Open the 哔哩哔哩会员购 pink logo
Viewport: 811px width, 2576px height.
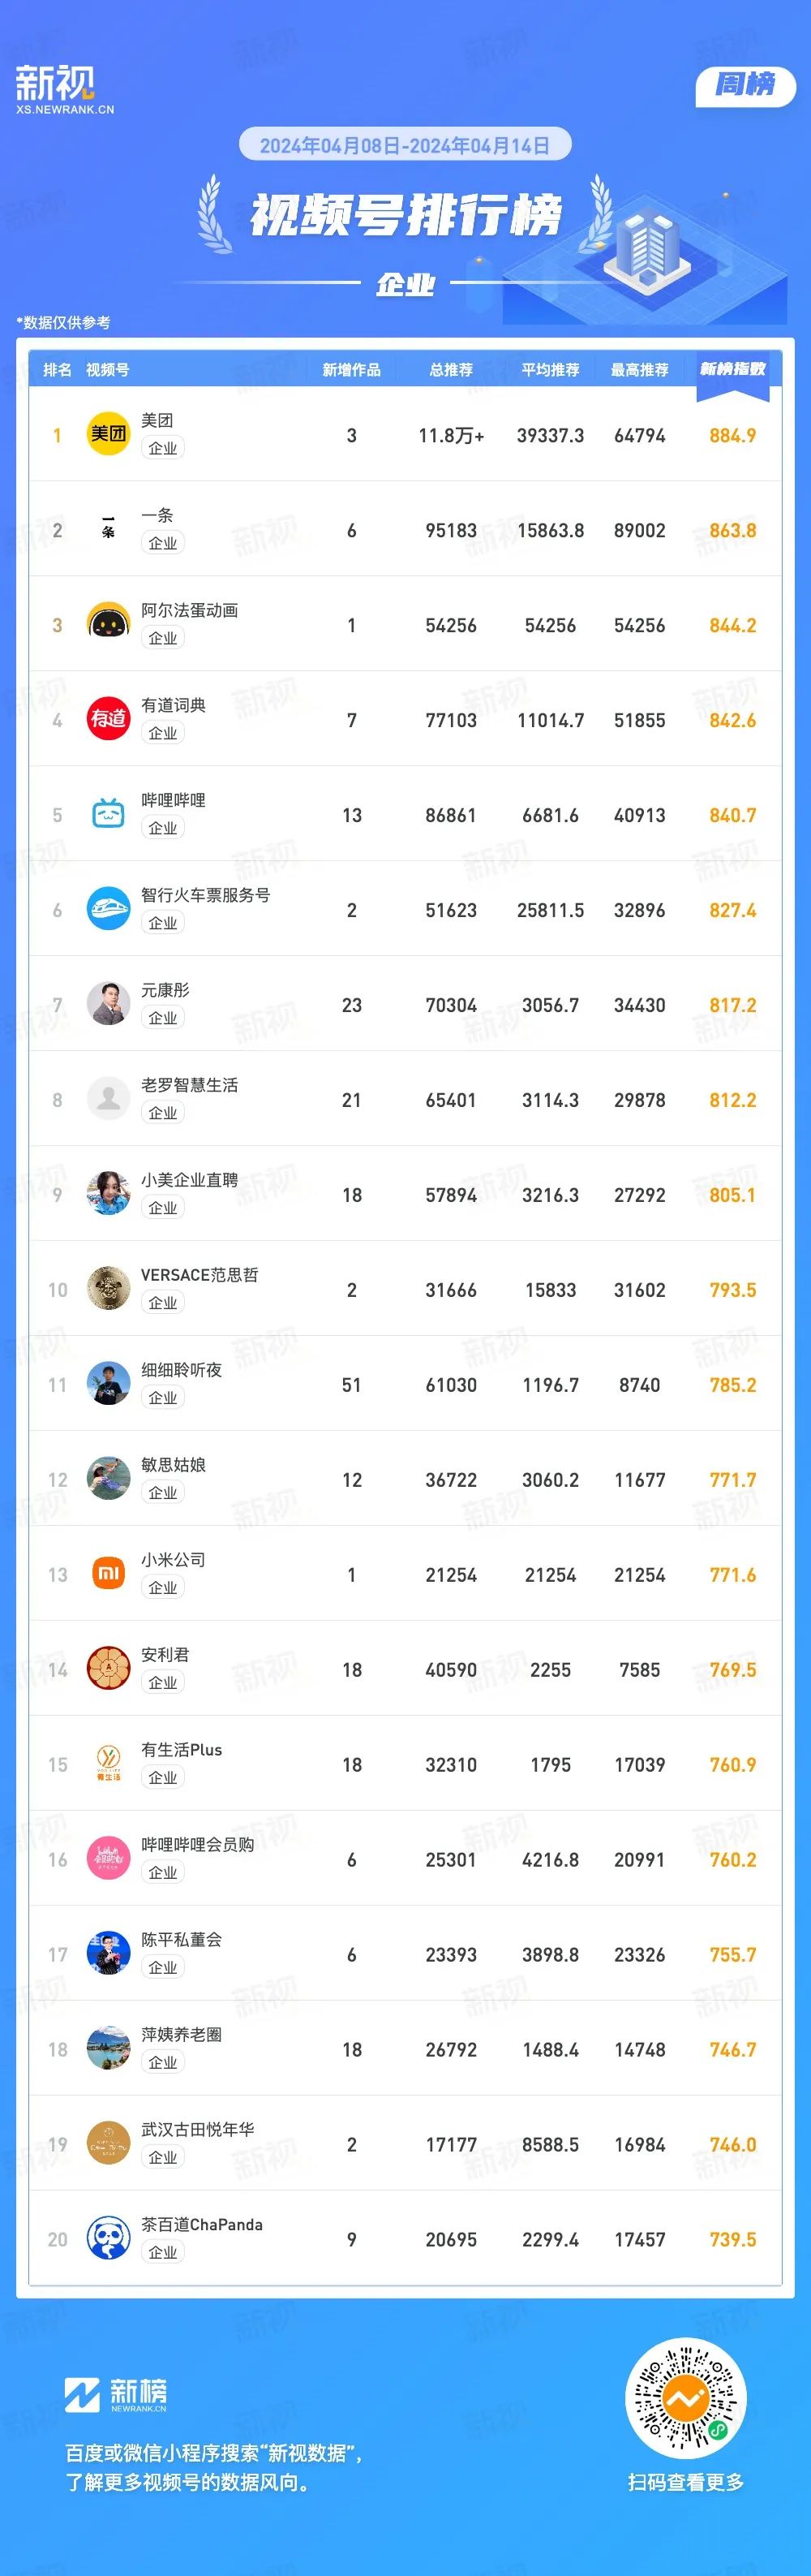pyautogui.click(x=108, y=1859)
